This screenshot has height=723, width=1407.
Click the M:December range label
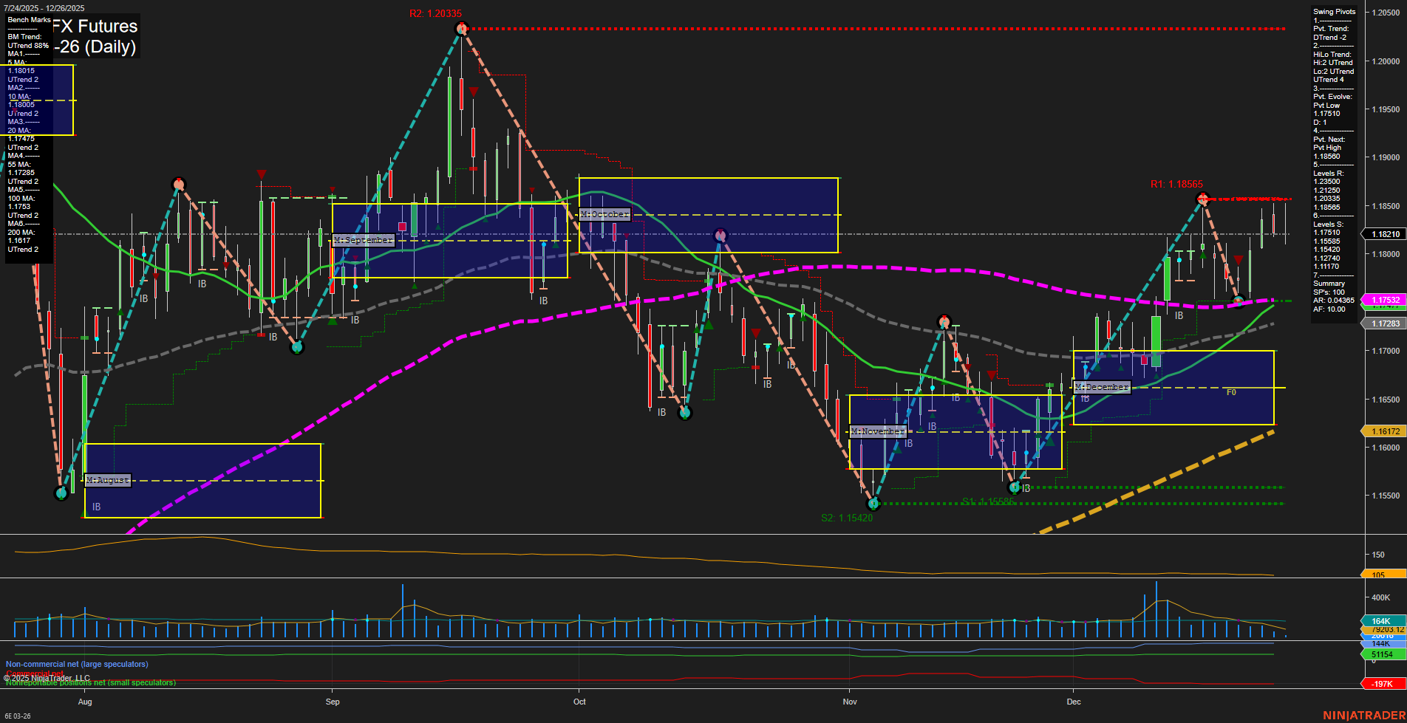(x=1102, y=386)
